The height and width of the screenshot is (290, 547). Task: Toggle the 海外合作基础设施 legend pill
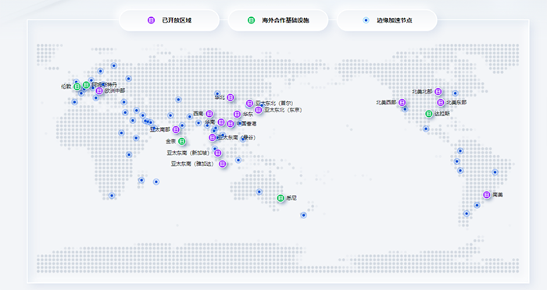point(278,20)
